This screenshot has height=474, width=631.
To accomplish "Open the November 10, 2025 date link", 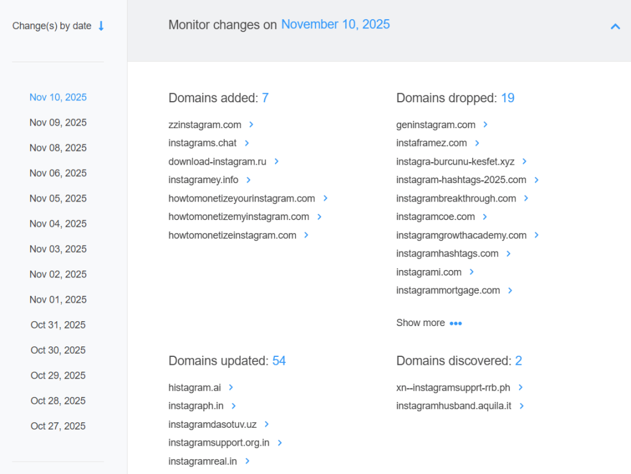I will [x=335, y=25].
